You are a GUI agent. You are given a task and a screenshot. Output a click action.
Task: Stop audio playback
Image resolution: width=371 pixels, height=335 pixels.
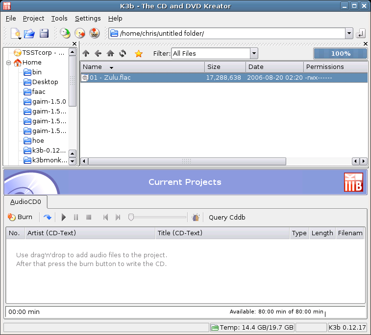[89, 217]
